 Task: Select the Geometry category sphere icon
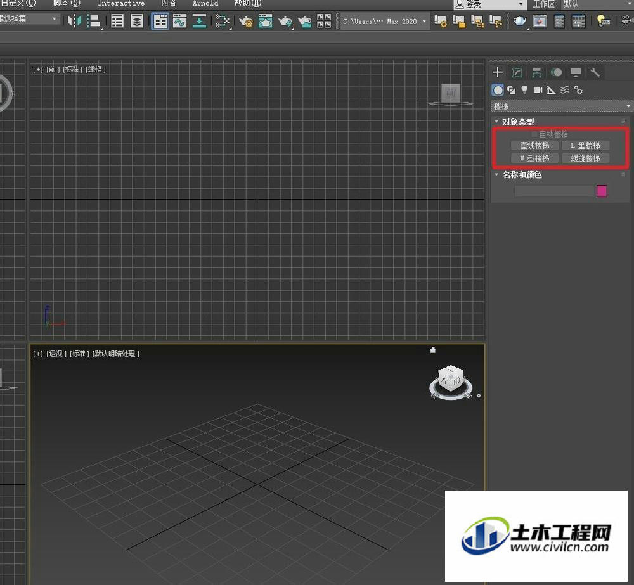pyautogui.click(x=498, y=90)
